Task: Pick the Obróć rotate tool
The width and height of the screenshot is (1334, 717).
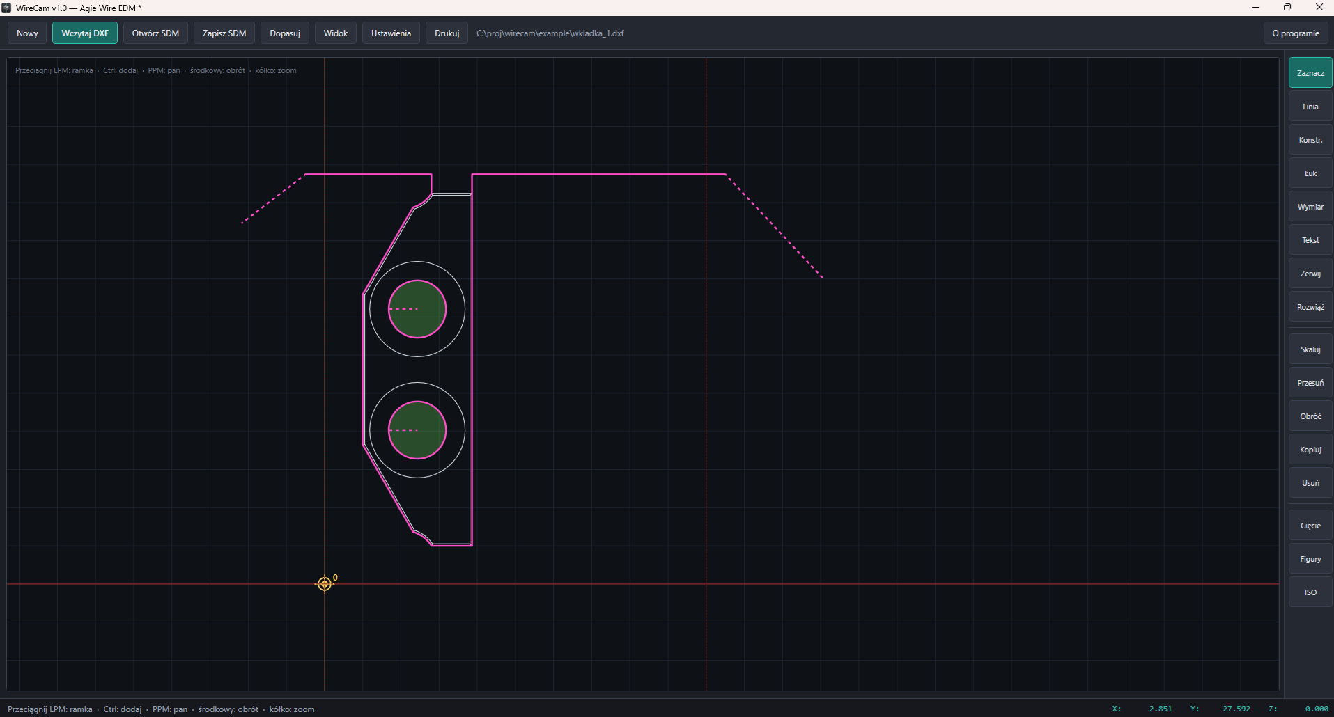Action: point(1310,416)
